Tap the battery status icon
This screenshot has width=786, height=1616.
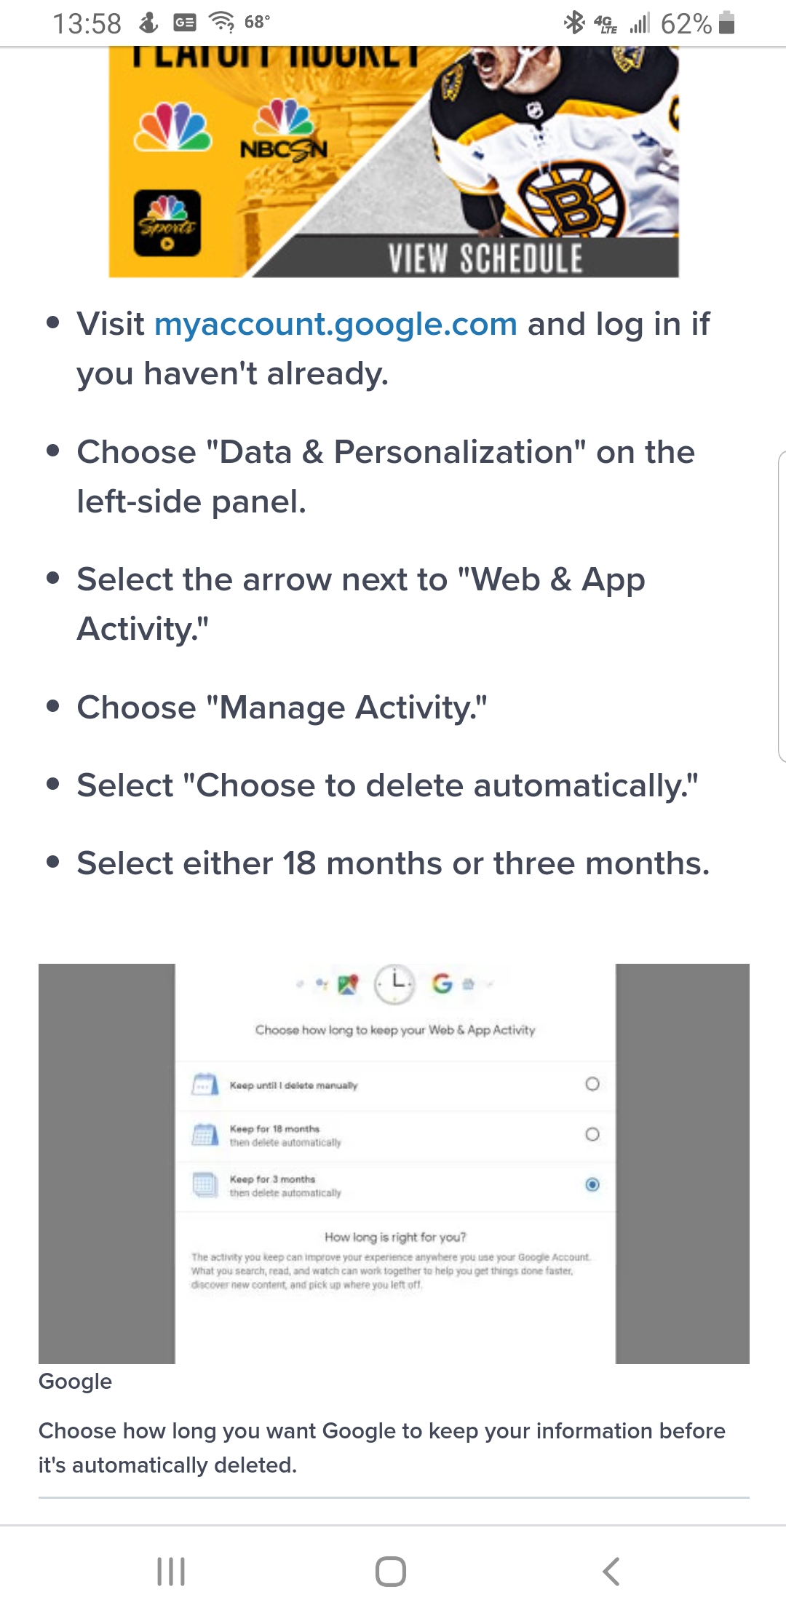[726, 23]
